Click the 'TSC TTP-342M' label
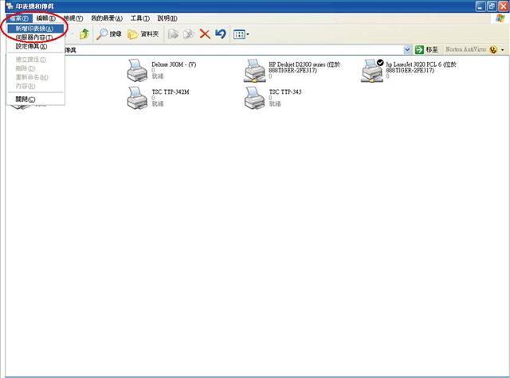The height and width of the screenshot is (378, 510). point(171,92)
